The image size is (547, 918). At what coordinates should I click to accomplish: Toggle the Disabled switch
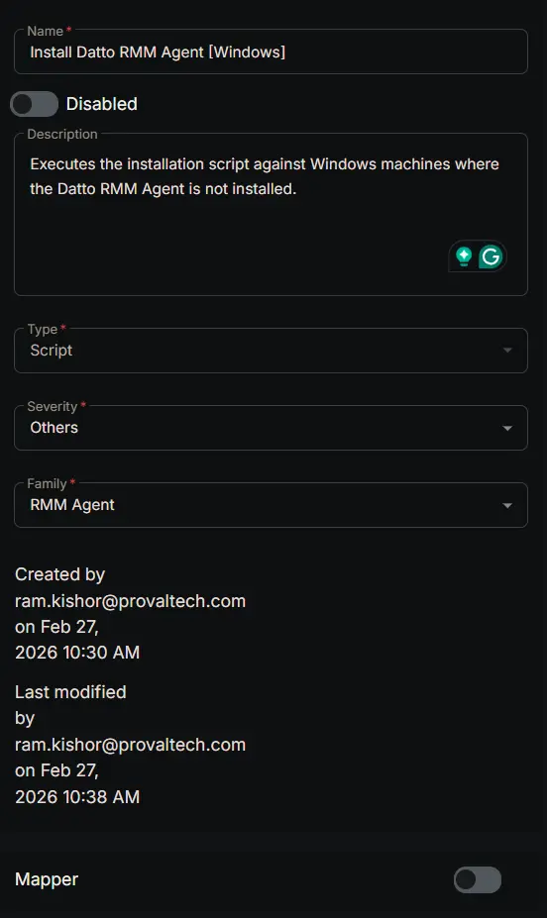tap(34, 105)
